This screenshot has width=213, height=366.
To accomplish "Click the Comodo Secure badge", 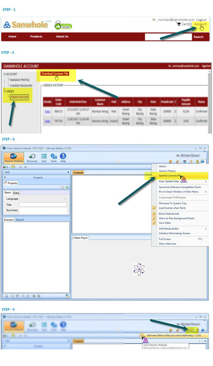I will point(63,25).
